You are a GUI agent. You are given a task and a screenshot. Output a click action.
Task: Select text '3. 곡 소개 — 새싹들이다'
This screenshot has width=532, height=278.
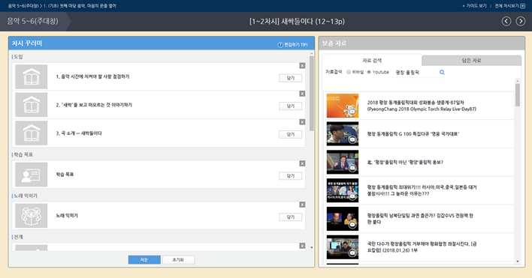click(x=79, y=133)
